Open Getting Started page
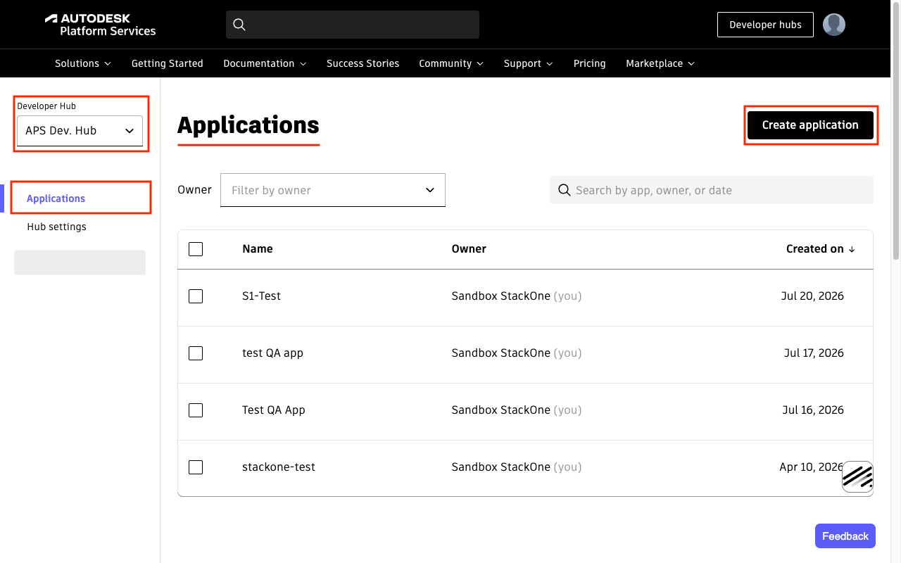 (168, 63)
